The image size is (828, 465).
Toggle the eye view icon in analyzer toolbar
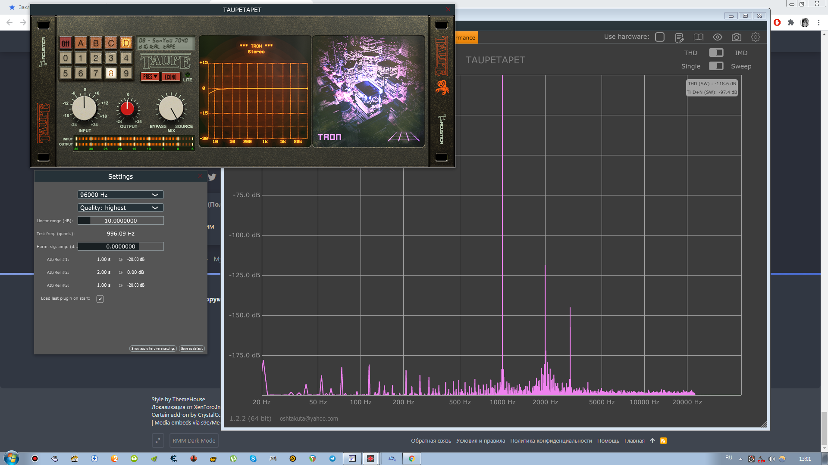(717, 37)
